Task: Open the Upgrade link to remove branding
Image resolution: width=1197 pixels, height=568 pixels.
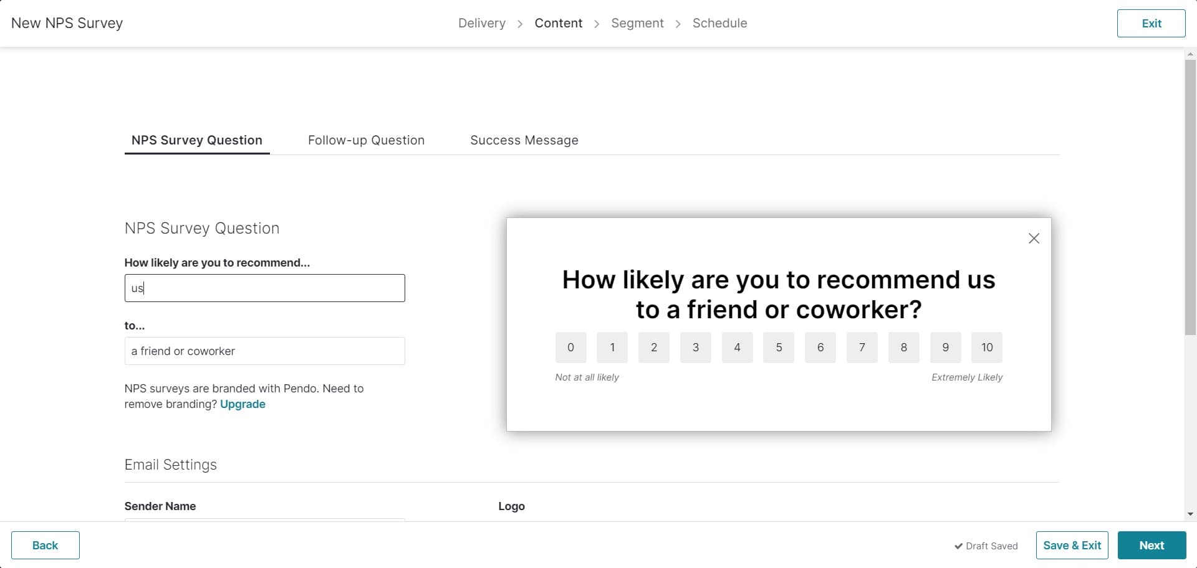Action: (243, 404)
